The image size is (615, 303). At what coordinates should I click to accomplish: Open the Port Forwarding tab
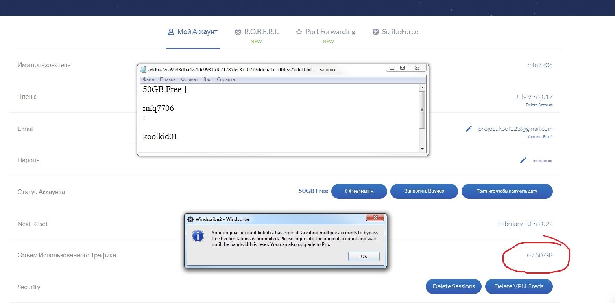click(x=325, y=32)
